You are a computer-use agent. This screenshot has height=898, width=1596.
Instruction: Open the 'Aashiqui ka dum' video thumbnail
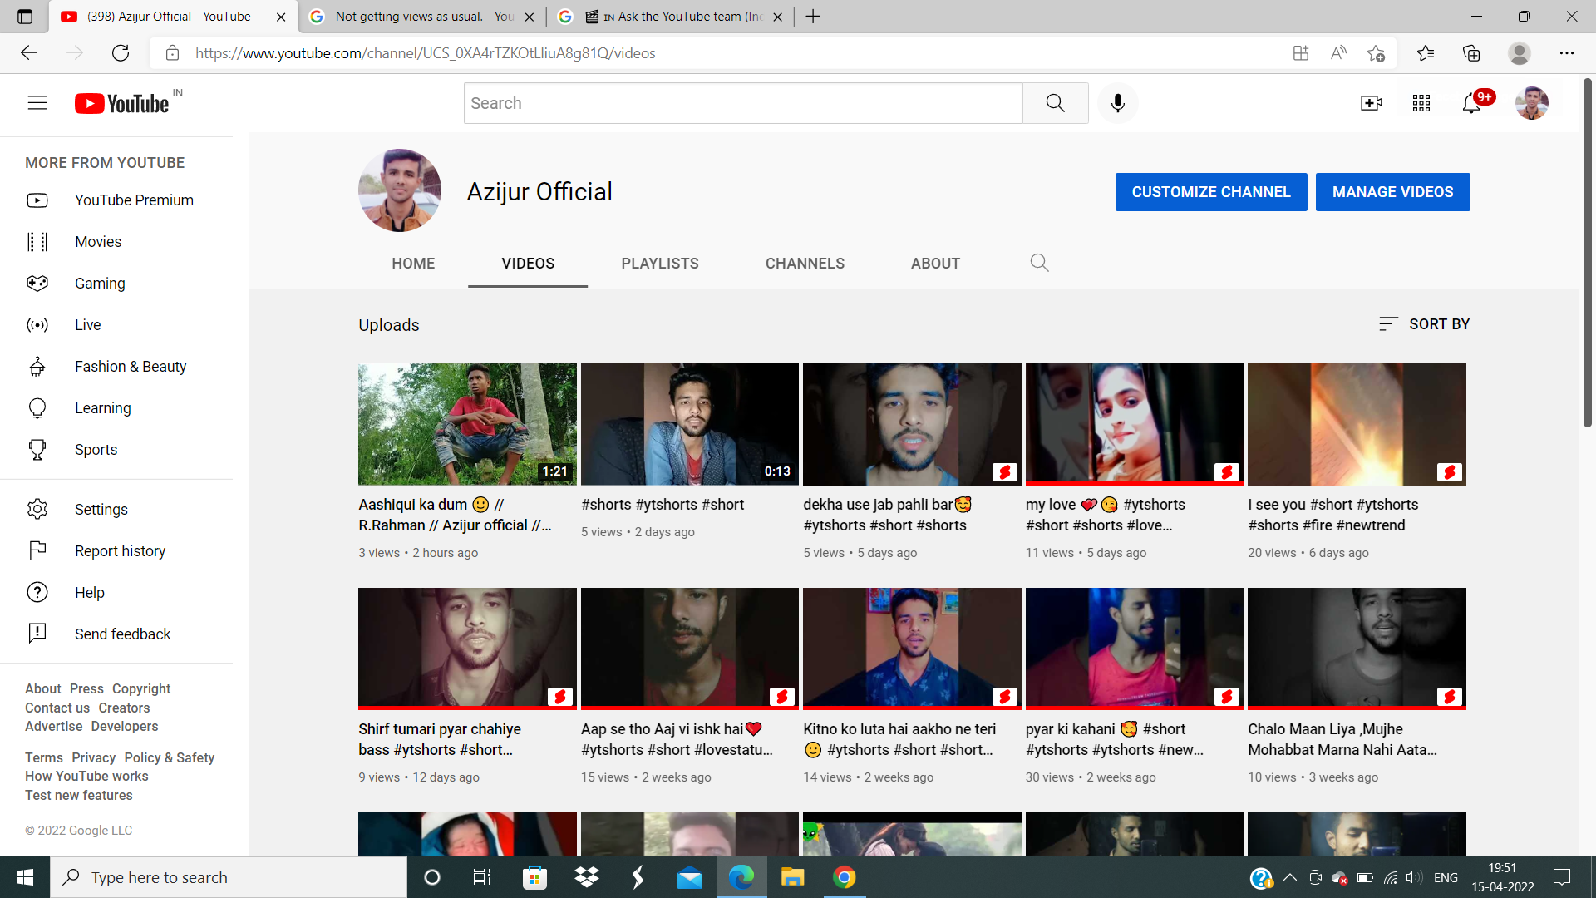click(x=467, y=424)
